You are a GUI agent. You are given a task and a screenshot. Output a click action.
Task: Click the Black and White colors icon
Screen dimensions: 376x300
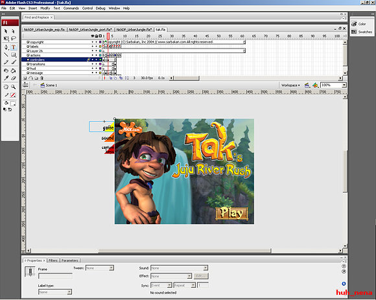click(x=5, y=110)
